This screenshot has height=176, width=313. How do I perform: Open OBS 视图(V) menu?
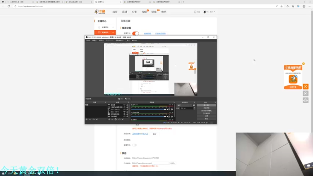pyautogui.click(x=101, y=41)
